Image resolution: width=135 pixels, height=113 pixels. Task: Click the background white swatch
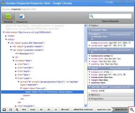tap(111, 72)
